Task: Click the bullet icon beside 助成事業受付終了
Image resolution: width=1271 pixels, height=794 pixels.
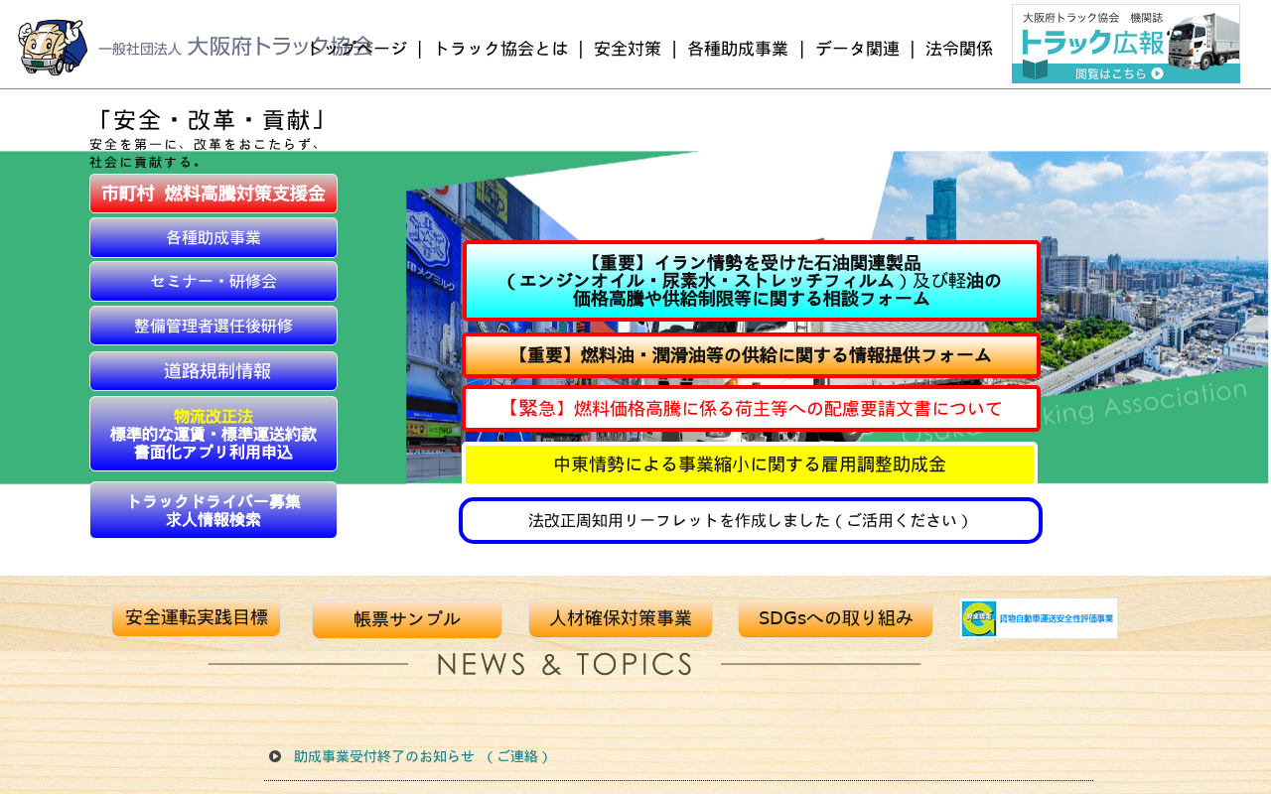Action: coord(275,756)
